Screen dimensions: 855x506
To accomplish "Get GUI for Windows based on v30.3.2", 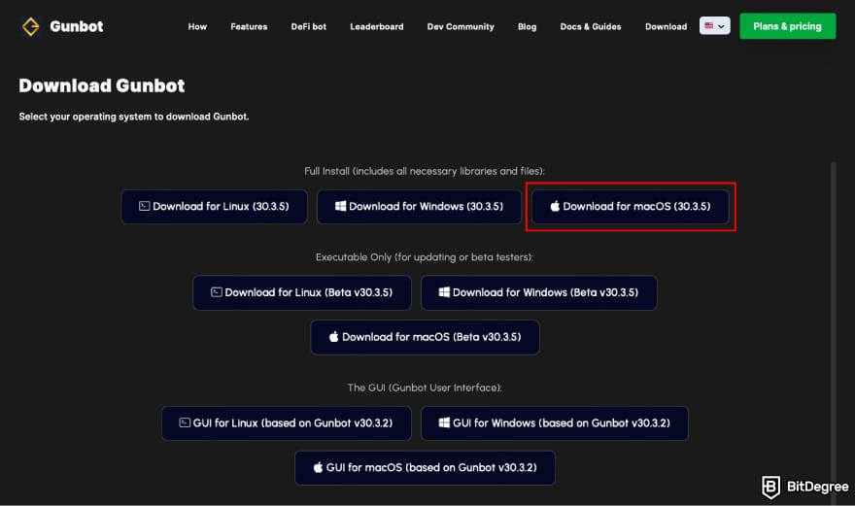I will (555, 423).
